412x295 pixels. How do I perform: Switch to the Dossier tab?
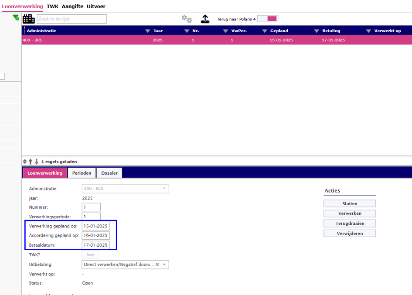coord(109,173)
